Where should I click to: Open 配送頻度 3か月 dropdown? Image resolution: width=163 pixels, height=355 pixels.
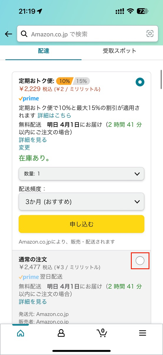click(81, 202)
